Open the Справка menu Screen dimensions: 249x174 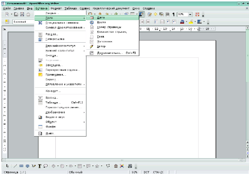pos(148,8)
